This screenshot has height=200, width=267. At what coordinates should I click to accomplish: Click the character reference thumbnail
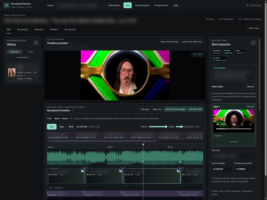point(12,72)
